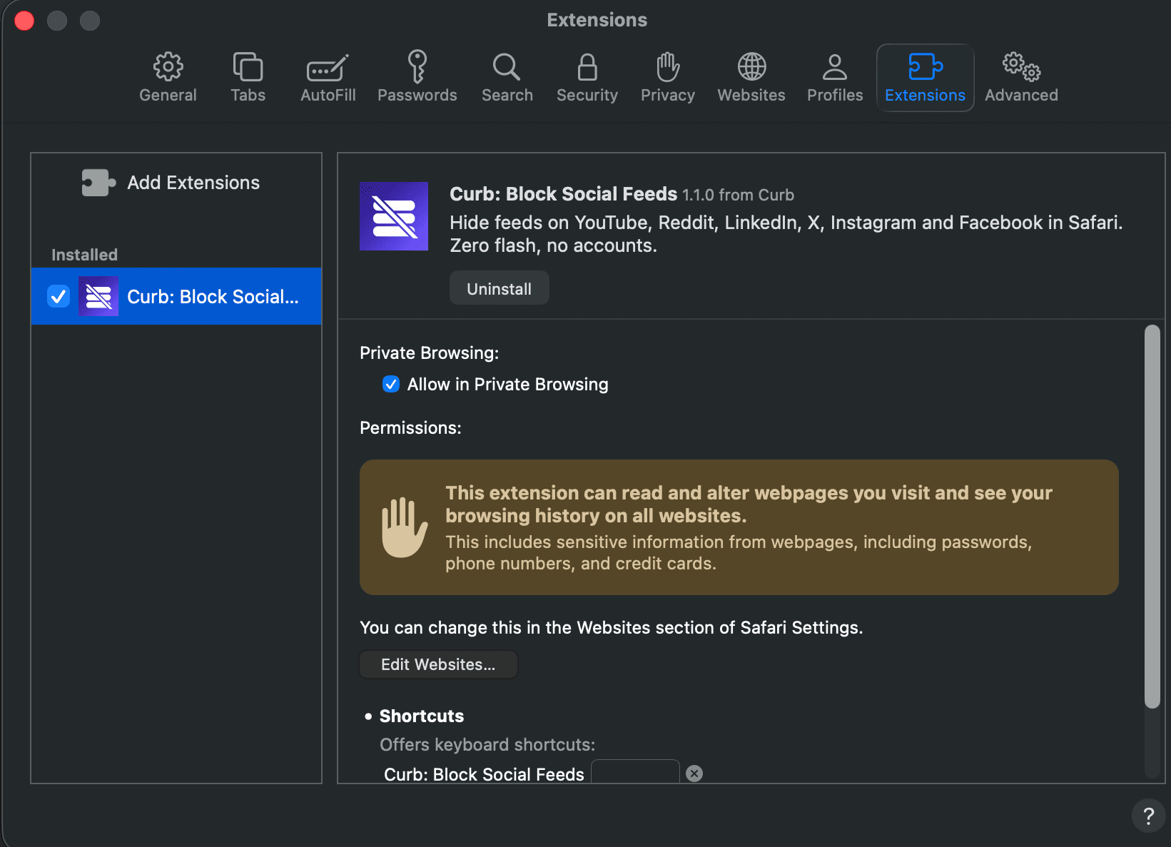Open the Websites globe icon tab
Viewport: 1171px width, 847px height.
click(751, 78)
